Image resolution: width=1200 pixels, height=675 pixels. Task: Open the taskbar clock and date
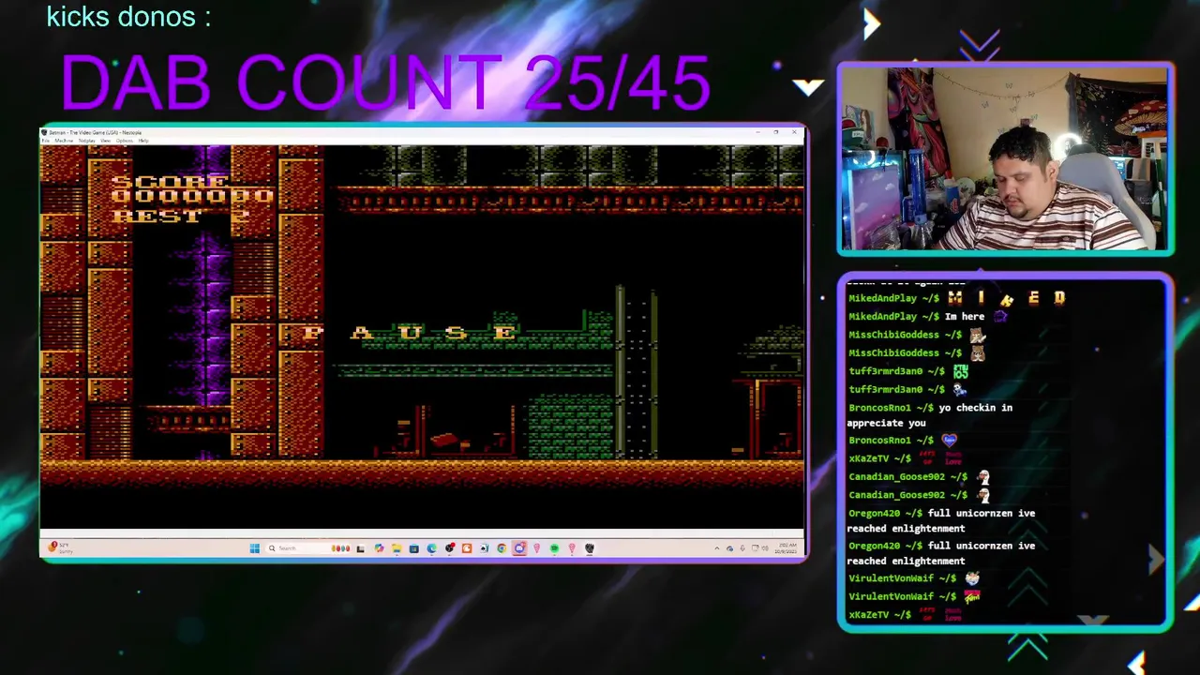tap(786, 548)
